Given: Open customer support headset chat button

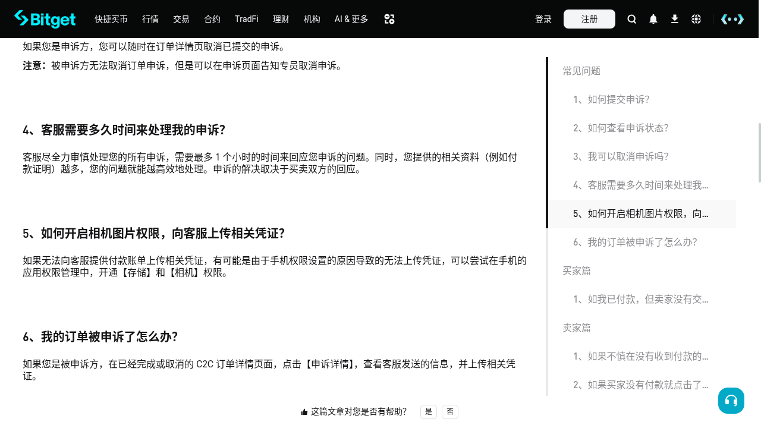Looking at the screenshot, I should click(731, 401).
